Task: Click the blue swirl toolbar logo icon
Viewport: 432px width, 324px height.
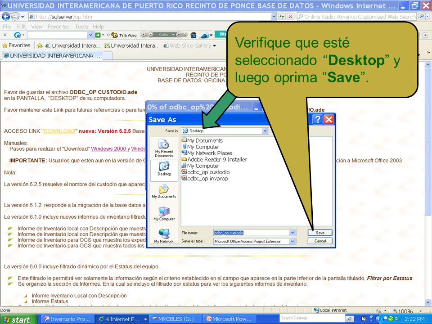Action: point(18,35)
